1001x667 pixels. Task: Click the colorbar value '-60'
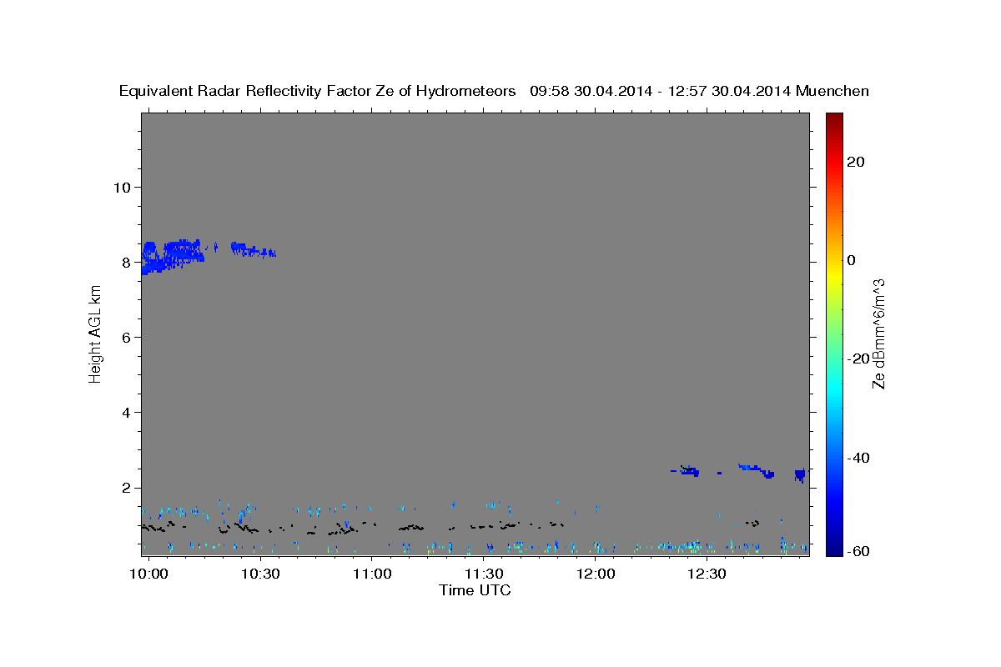click(x=857, y=551)
